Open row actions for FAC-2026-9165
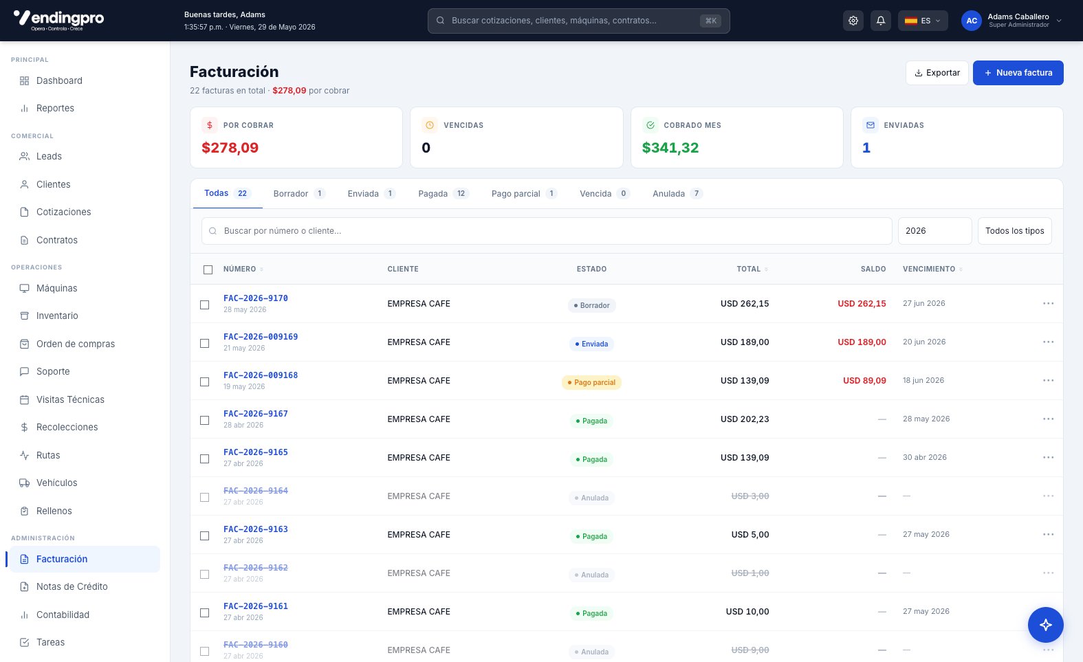The image size is (1083, 662). (1048, 457)
